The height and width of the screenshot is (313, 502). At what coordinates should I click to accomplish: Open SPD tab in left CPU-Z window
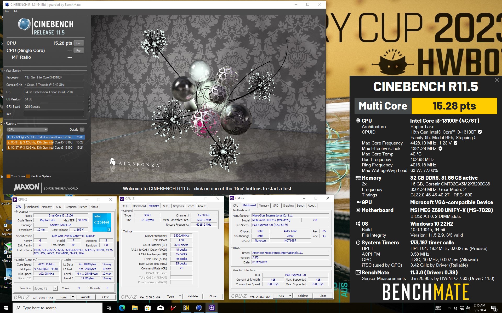pos(58,207)
